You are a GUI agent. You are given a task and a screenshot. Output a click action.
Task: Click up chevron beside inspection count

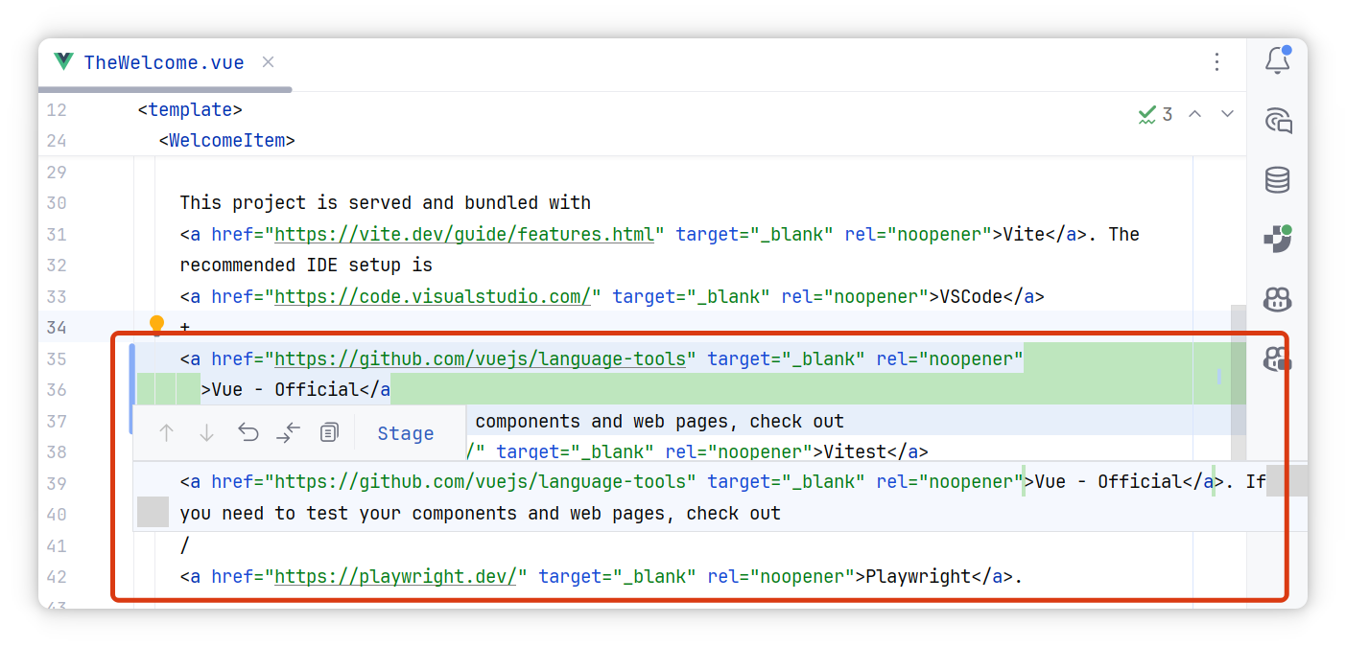(1194, 113)
